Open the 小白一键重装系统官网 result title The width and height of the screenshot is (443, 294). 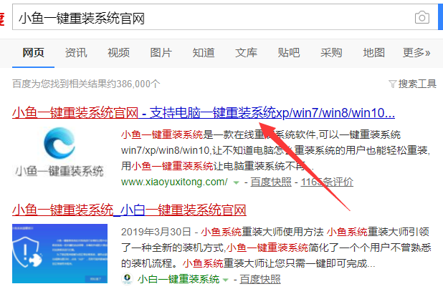[129, 210]
